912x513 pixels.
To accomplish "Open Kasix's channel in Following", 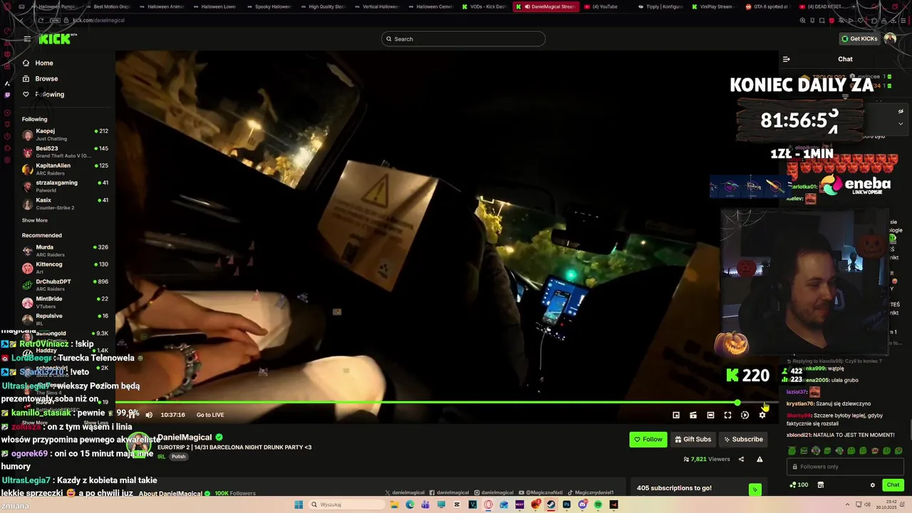I will (65, 203).
